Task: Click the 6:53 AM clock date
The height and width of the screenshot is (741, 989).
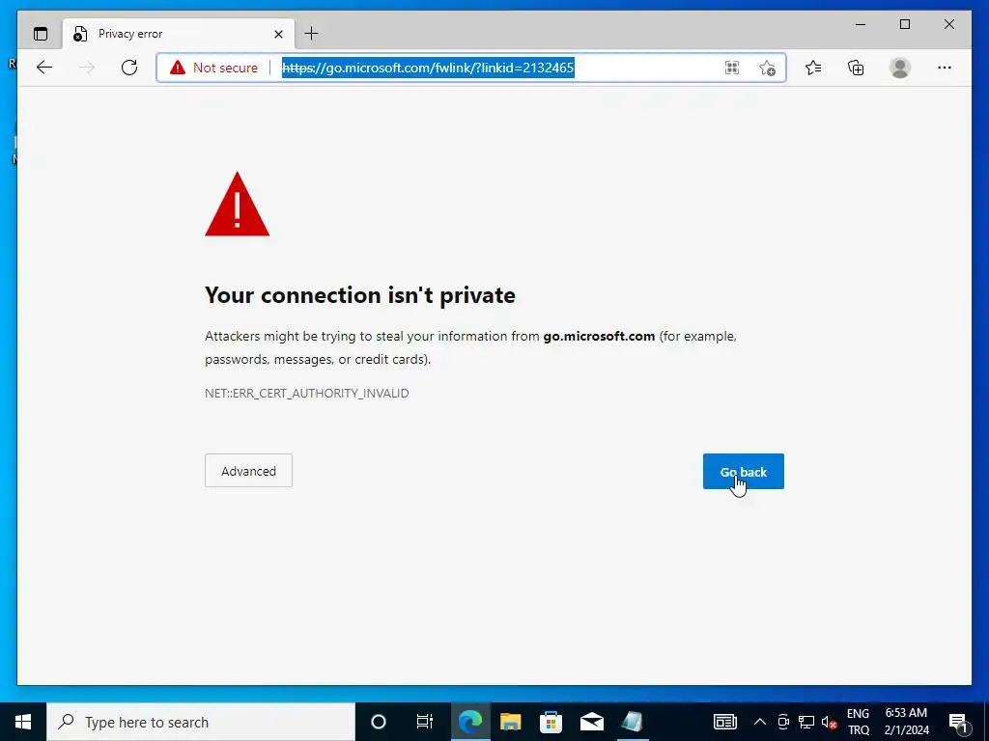Action: (x=906, y=722)
